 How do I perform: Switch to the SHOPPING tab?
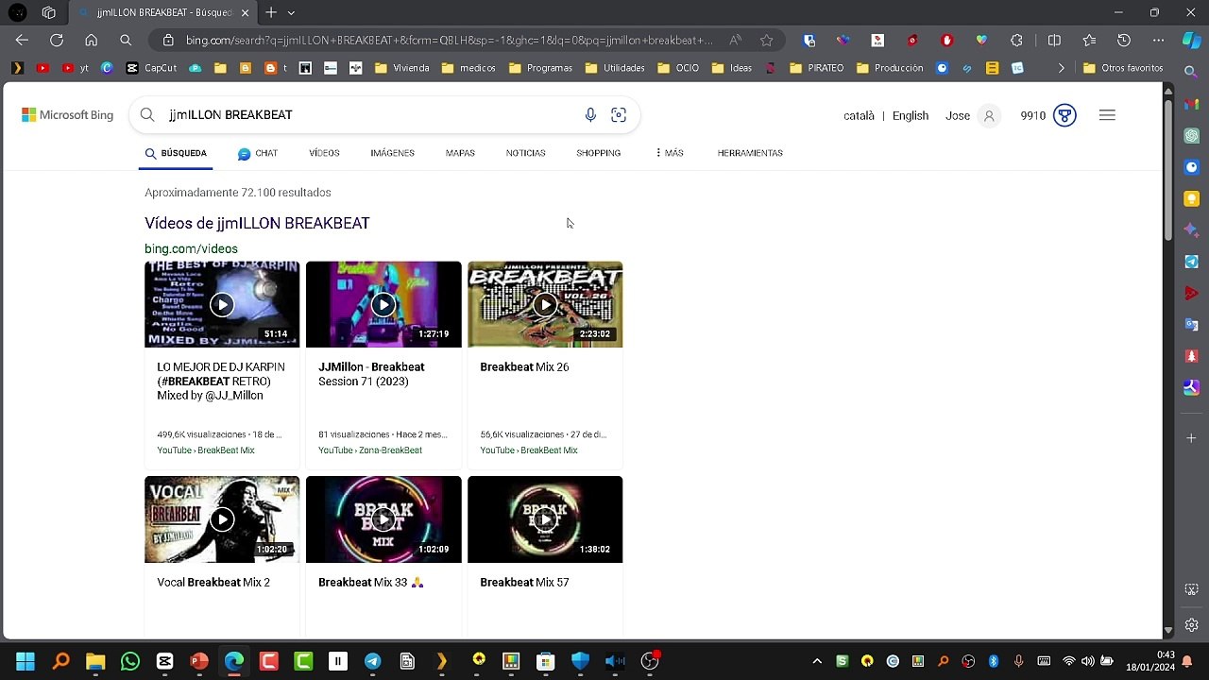click(598, 153)
